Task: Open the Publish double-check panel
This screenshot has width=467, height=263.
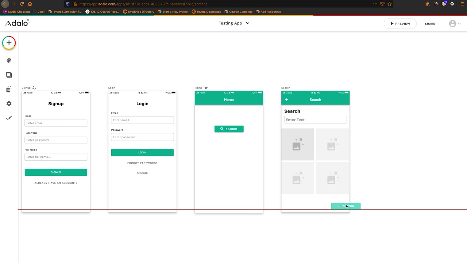Action: 9,118
